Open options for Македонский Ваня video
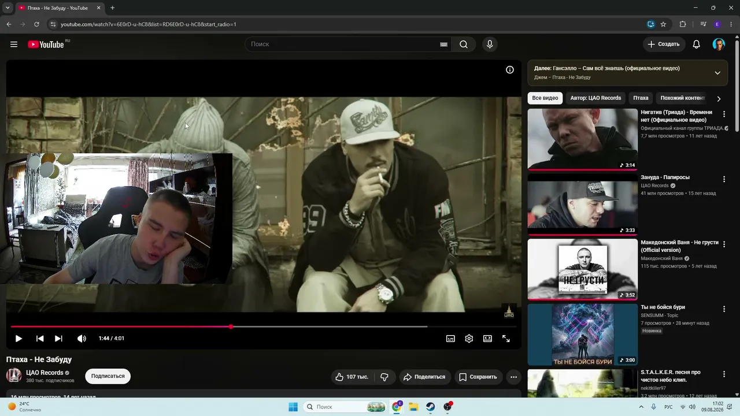The height and width of the screenshot is (416, 740). click(724, 244)
